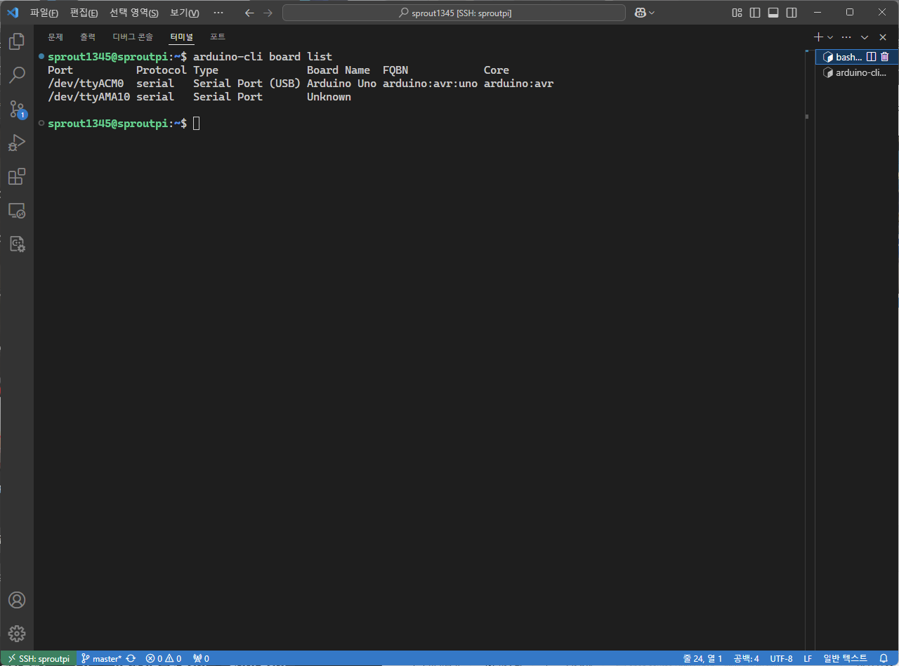Open the 보기(V) menu

coord(185,13)
